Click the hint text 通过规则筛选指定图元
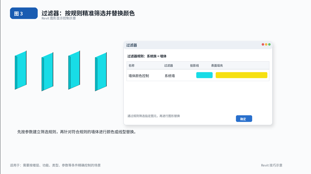The height and width of the screenshot is (174, 311). click(154, 116)
